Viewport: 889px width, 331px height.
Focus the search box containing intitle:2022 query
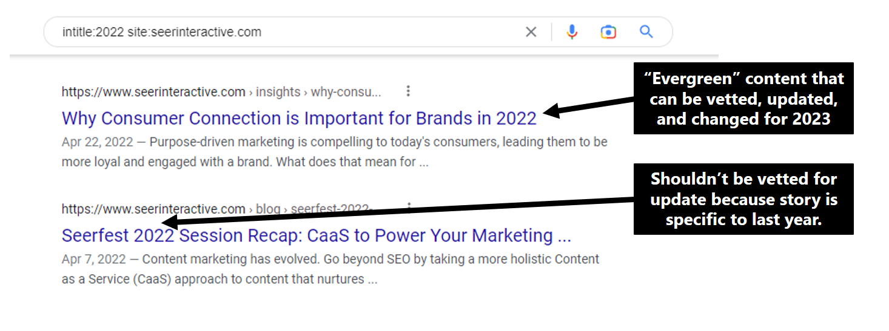point(273,32)
